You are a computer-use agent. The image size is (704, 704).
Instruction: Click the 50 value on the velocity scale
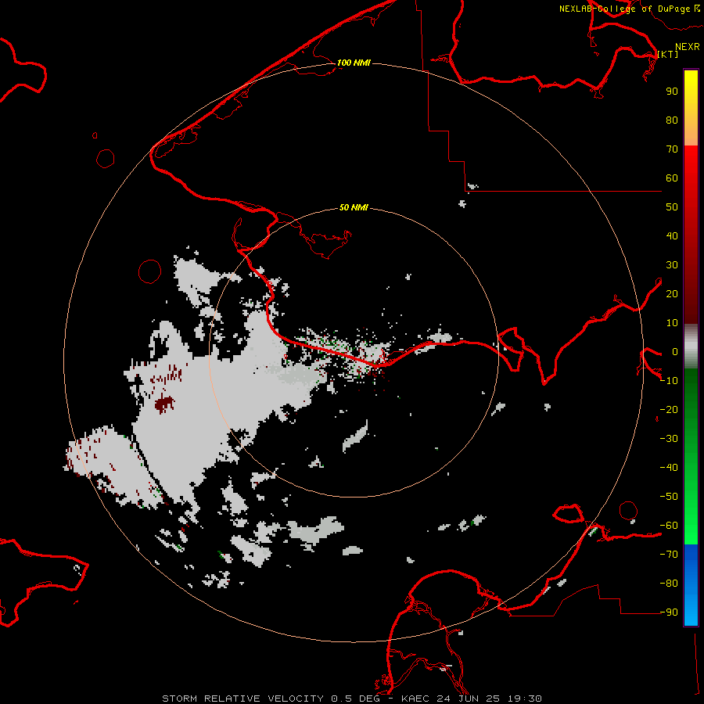(x=672, y=207)
